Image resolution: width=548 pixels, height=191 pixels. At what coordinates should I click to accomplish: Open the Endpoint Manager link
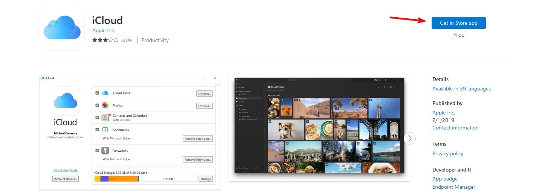(454, 187)
